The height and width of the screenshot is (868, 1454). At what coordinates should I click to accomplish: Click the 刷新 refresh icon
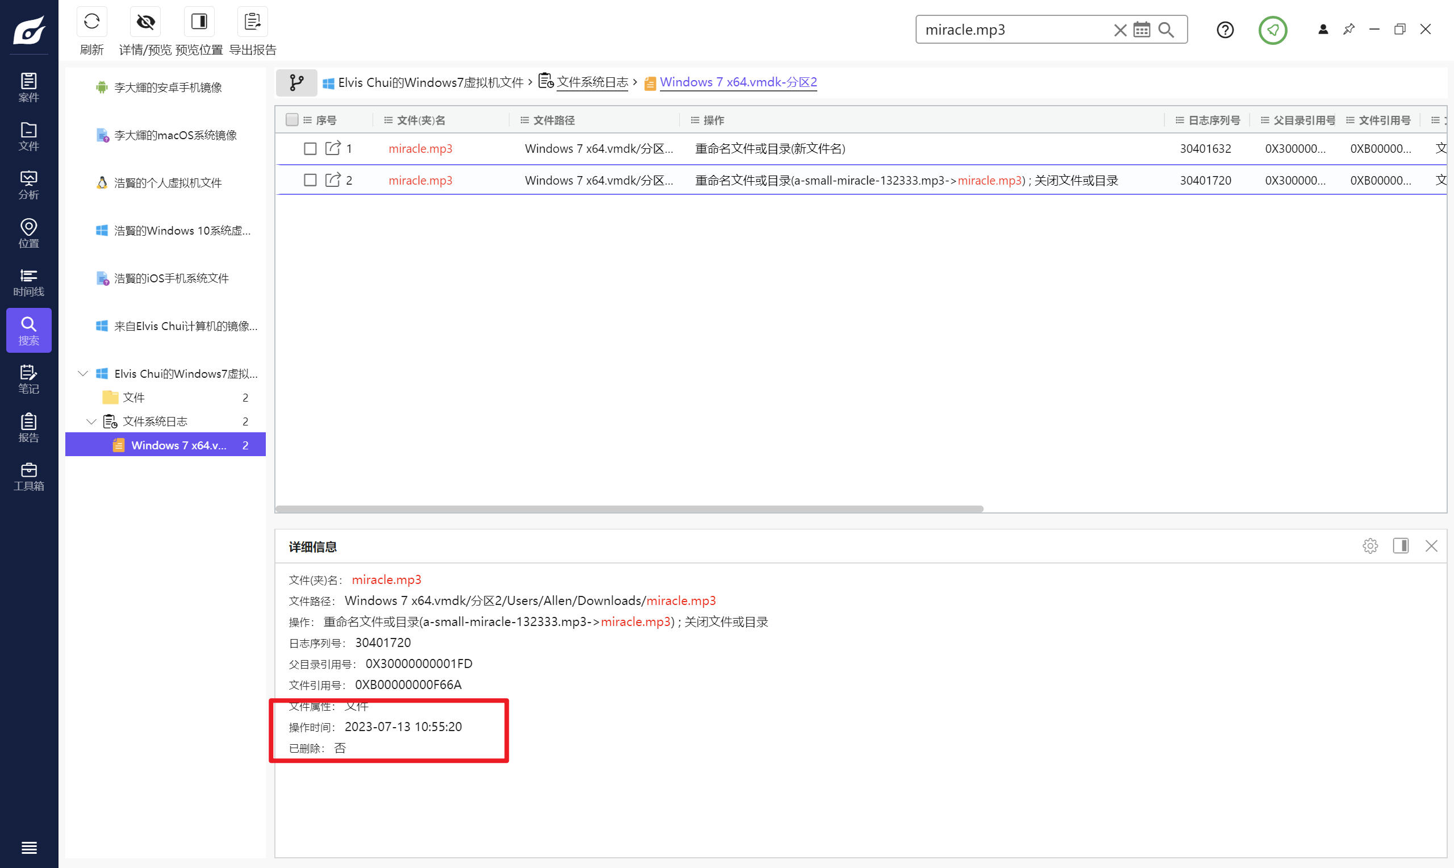tap(92, 22)
